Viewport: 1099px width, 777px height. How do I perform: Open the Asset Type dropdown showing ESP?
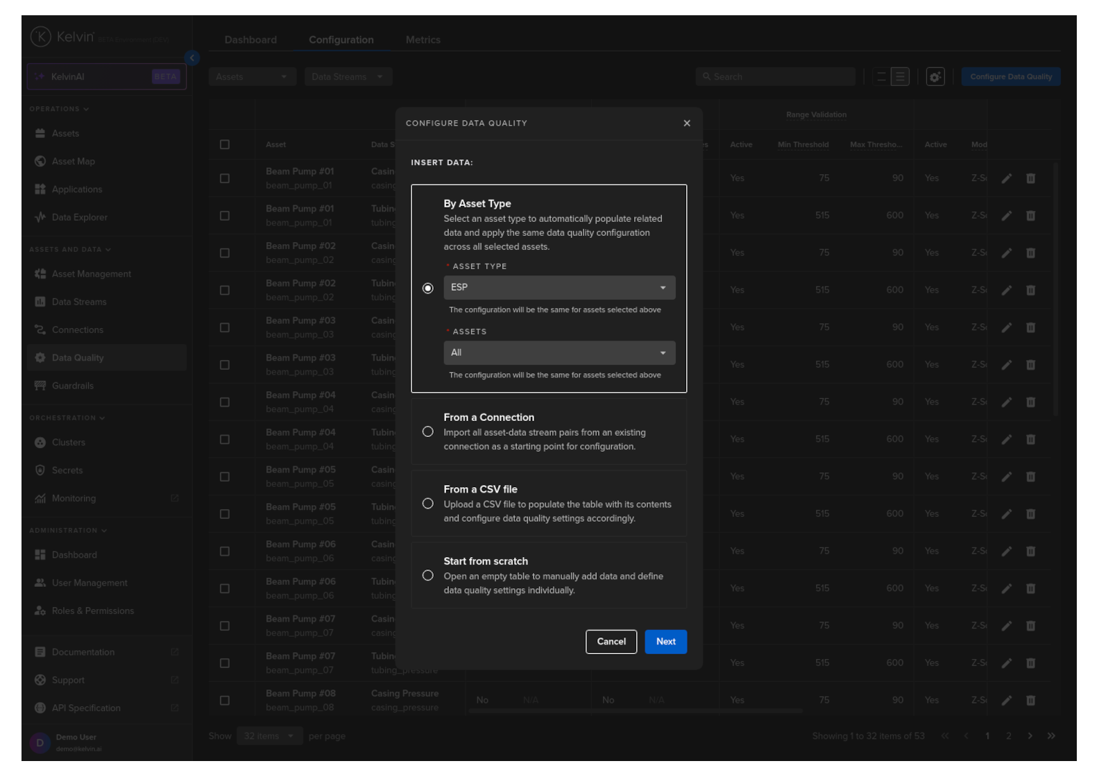tap(559, 287)
